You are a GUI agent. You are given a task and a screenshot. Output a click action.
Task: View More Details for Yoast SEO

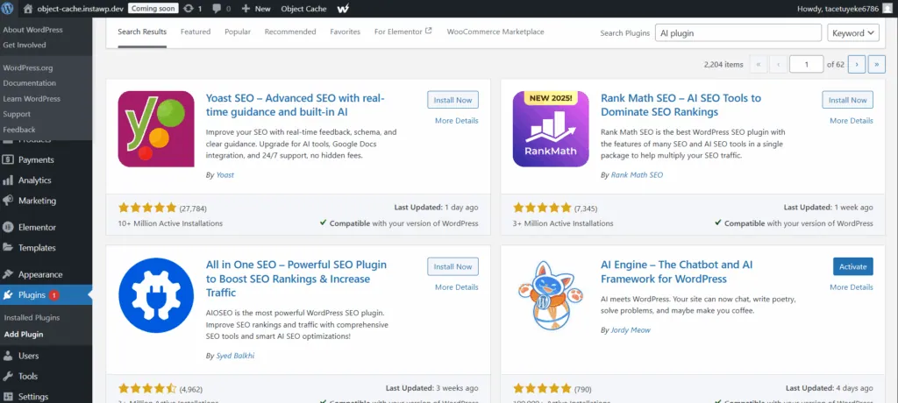(x=456, y=121)
